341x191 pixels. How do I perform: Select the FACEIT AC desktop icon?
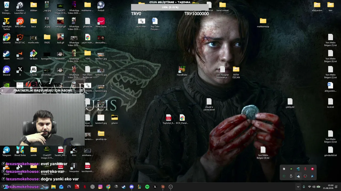(x=20, y=39)
